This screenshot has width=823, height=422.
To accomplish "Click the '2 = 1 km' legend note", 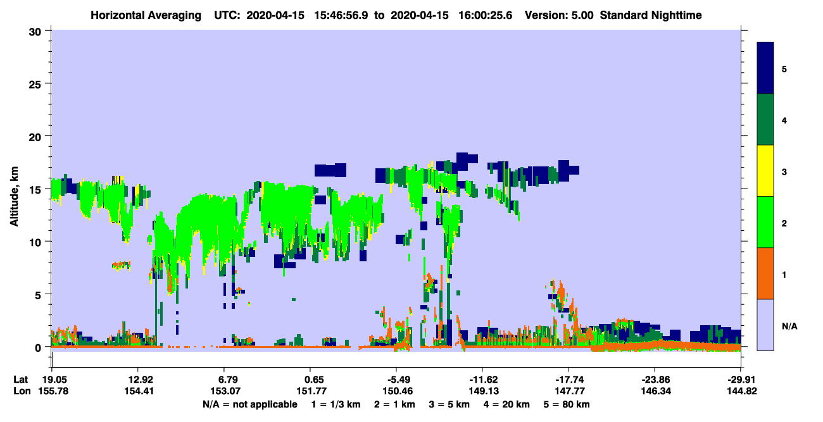I will click(396, 404).
